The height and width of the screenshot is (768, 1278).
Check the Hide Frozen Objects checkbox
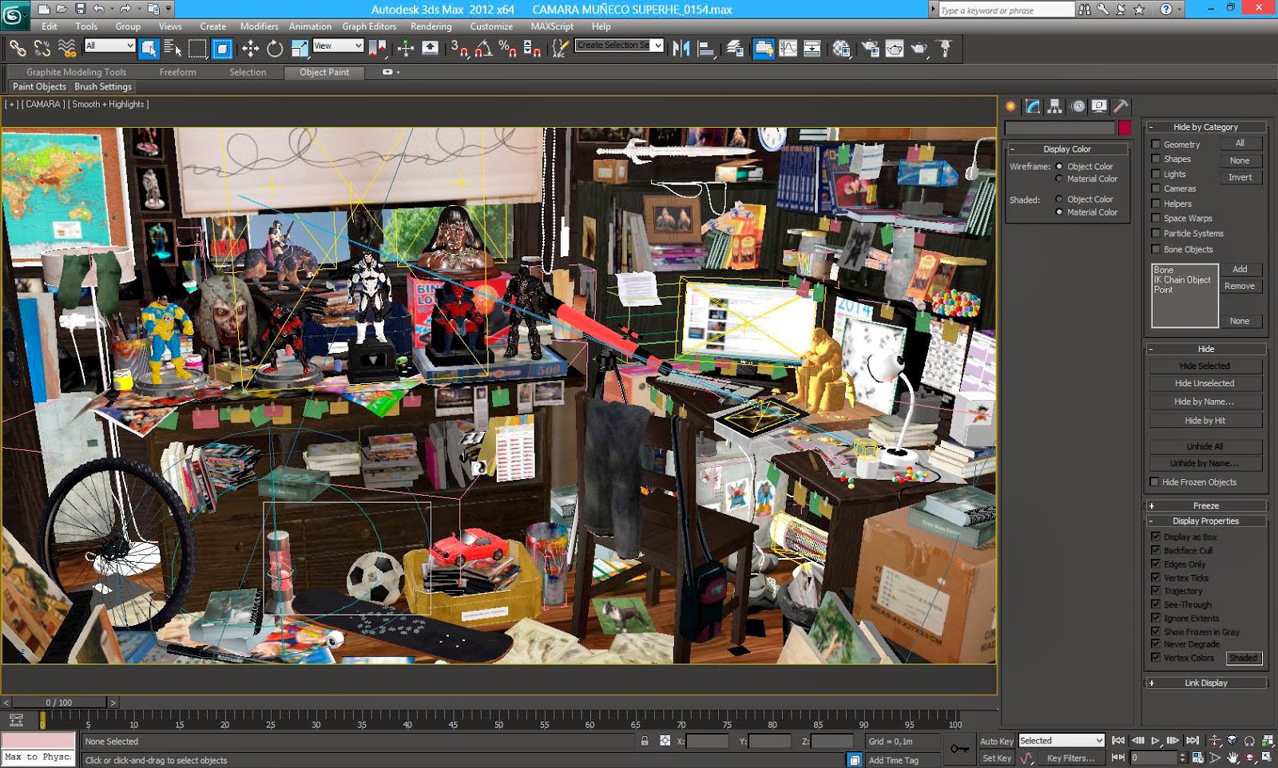click(x=1154, y=482)
